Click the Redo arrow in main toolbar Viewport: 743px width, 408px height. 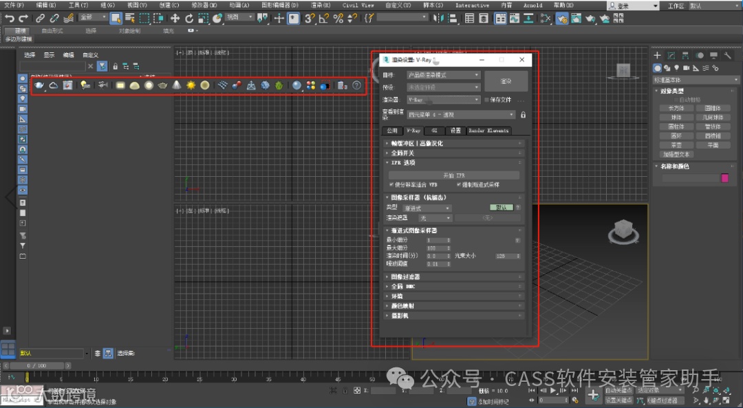click(x=23, y=19)
